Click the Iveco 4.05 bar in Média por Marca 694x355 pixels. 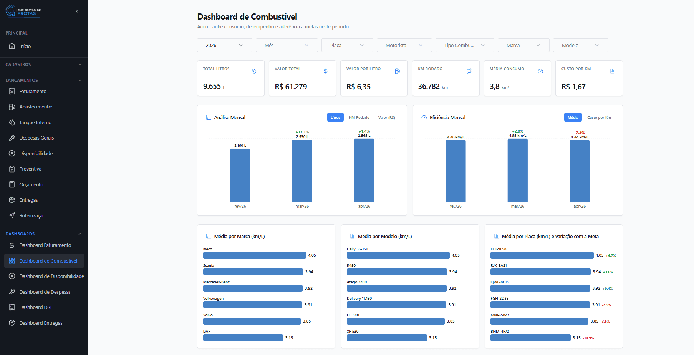(x=255, y=255)
